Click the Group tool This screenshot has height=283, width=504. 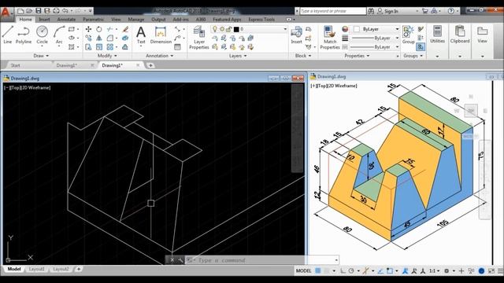pyautogui.click(x=408, y=35)
